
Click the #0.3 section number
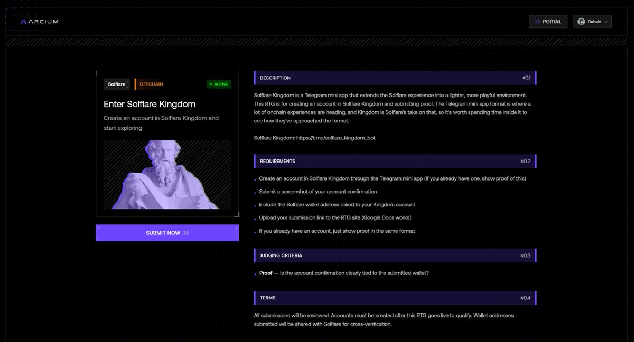click(526, 255)
